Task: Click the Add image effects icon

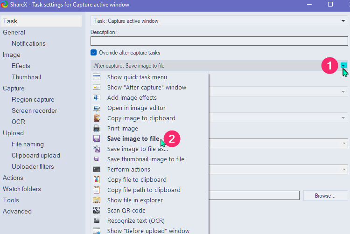Action: (x=97, y=97)
